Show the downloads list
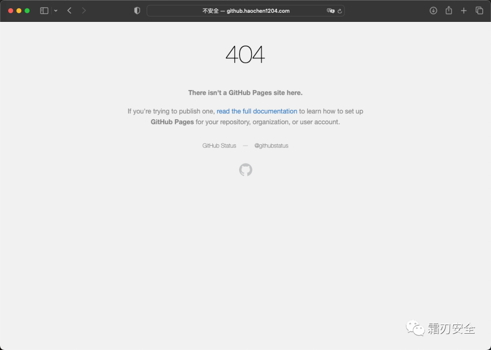491x350 pixels. (x=433, y=10)
